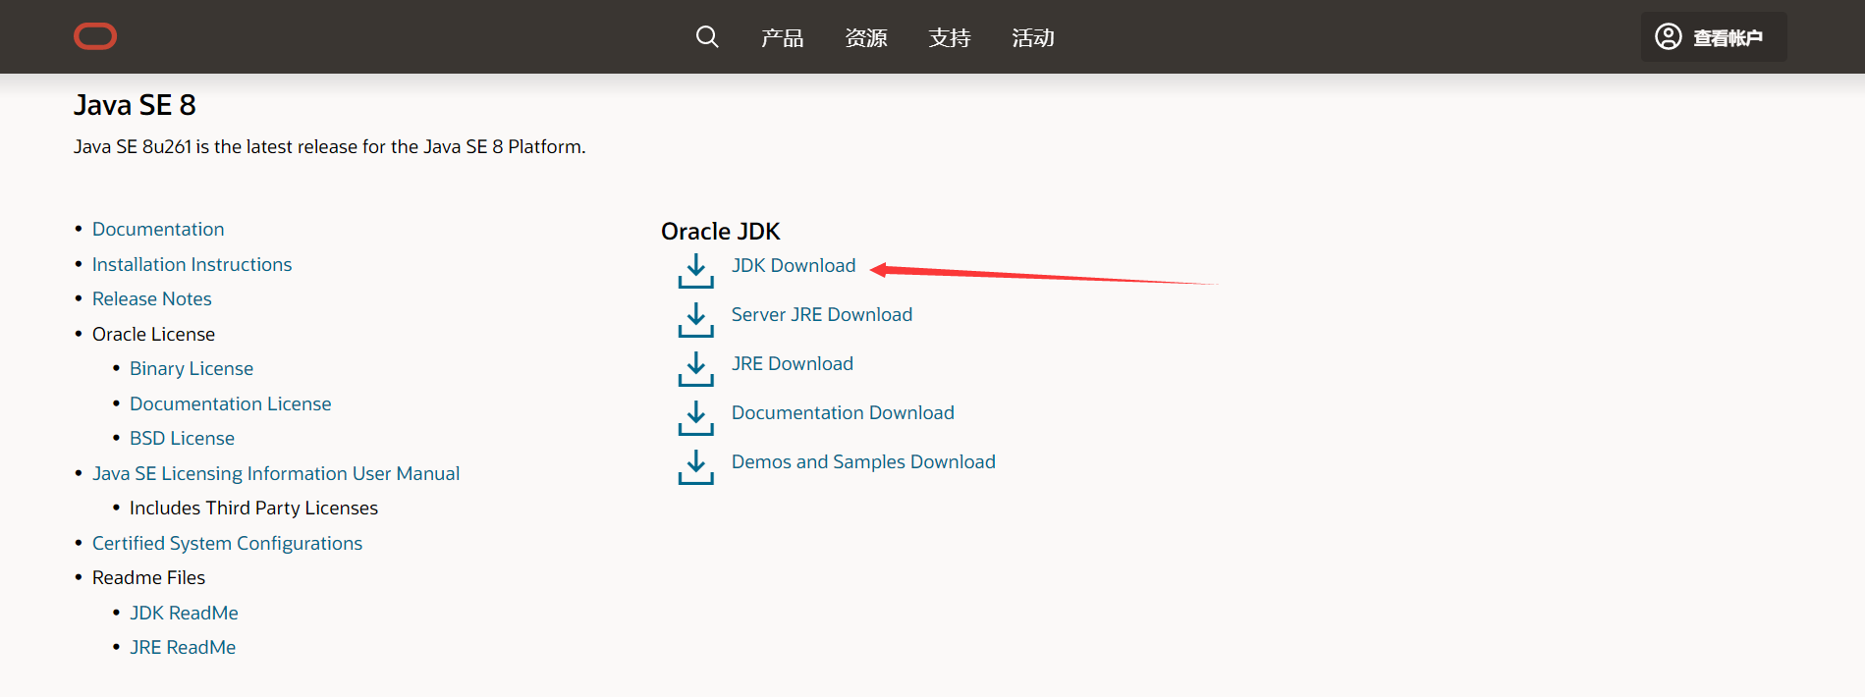Click the 查看帐户 button
The image size is (1865, 697).
click(1714, 37)
